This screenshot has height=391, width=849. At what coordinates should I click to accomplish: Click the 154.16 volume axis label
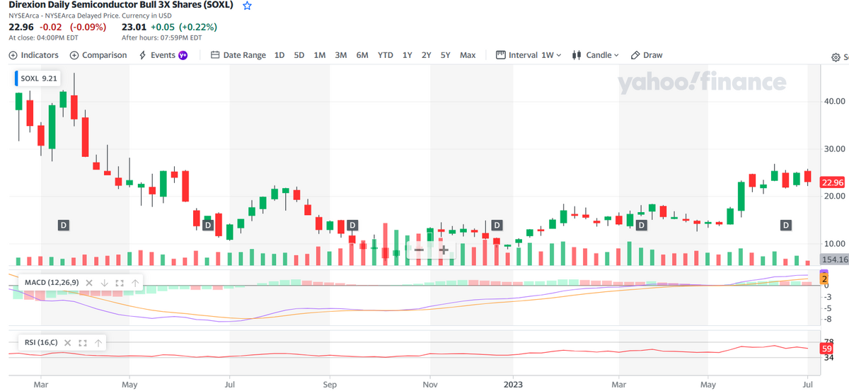click(834, 259)
